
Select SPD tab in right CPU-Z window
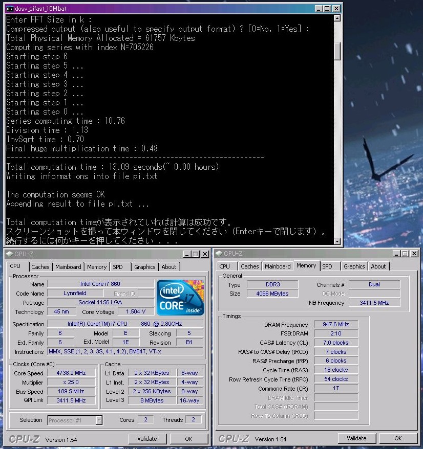(327, 266)
